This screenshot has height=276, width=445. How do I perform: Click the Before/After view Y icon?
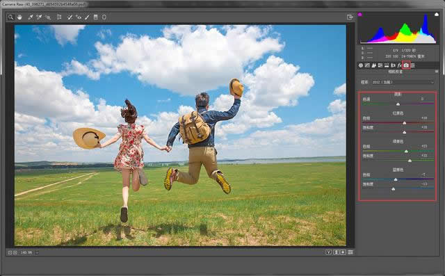(329, 252)
